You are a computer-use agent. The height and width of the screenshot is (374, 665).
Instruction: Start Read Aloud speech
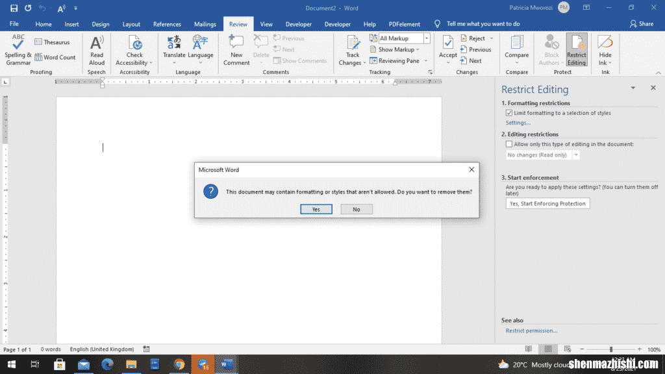click(x=97, y=49)
